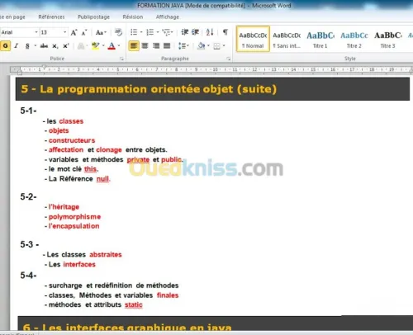Apply the Titre 2 style

354,39
